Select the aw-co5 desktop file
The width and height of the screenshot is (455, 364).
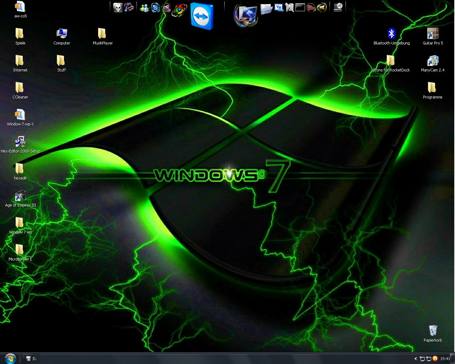[20, 10]
